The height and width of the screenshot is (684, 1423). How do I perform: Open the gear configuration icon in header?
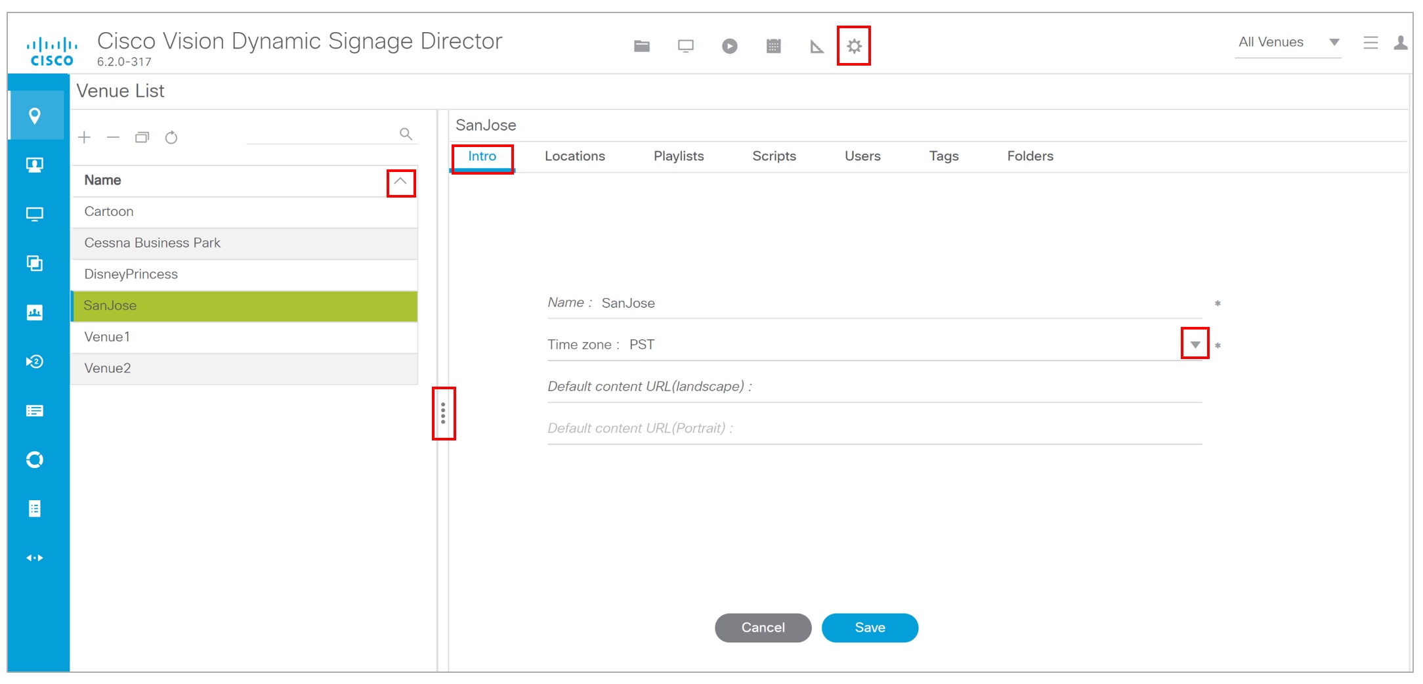854,46
